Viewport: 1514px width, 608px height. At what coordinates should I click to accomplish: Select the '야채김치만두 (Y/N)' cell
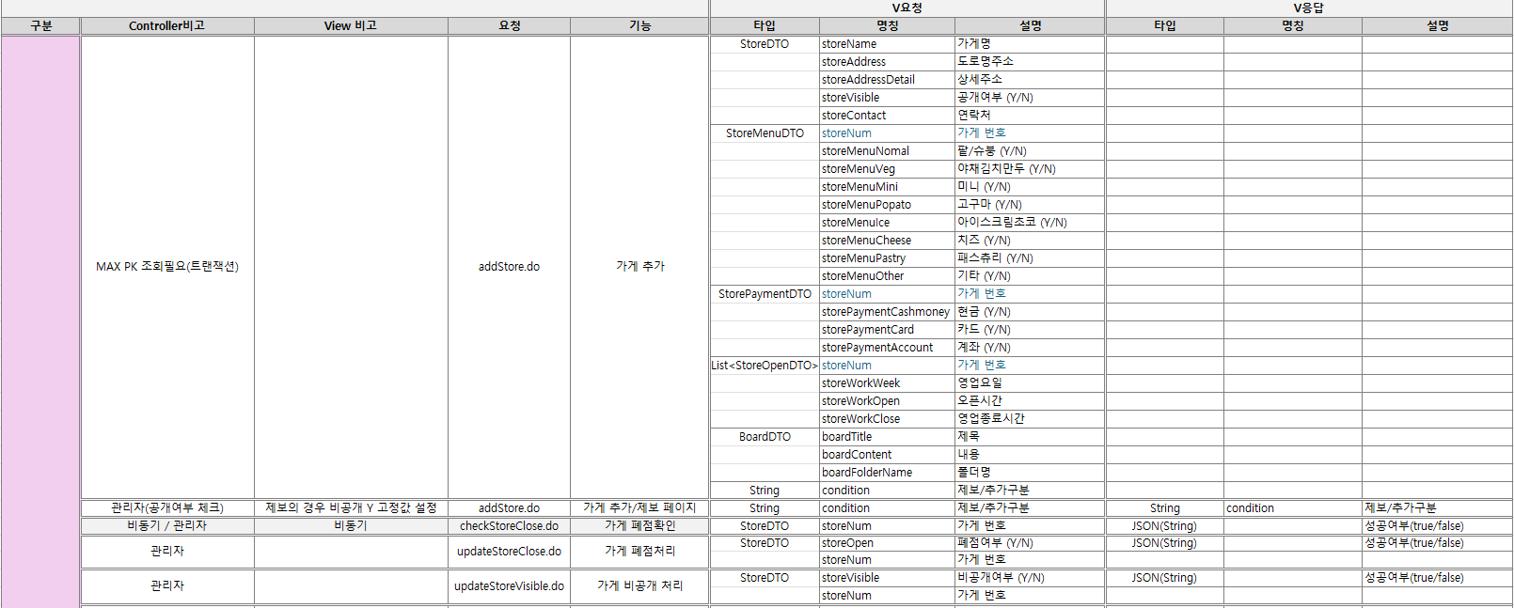point(1030,169)
